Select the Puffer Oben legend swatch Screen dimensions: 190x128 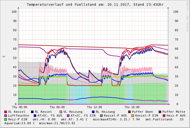coord(130,112)
